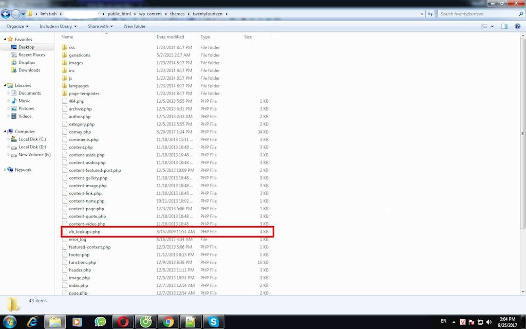The width and height of the screenshot is (526, 329).
Task: Click the New folder button
Action: pos(135,26)
